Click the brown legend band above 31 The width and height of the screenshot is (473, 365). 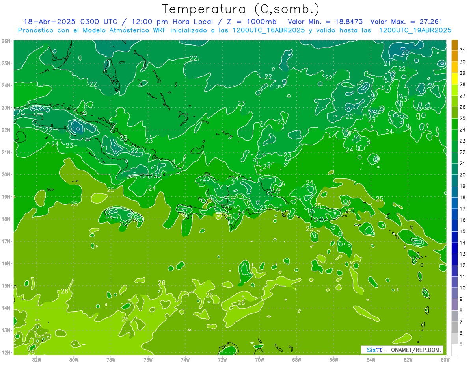click(454, 45)
